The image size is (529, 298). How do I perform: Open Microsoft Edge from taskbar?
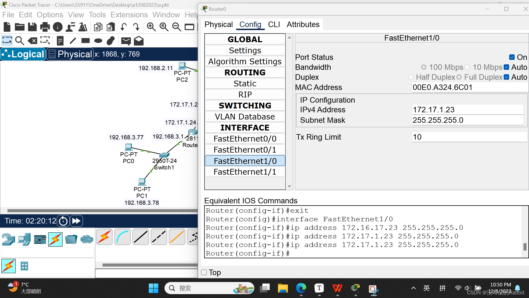(x=301, y=288)
